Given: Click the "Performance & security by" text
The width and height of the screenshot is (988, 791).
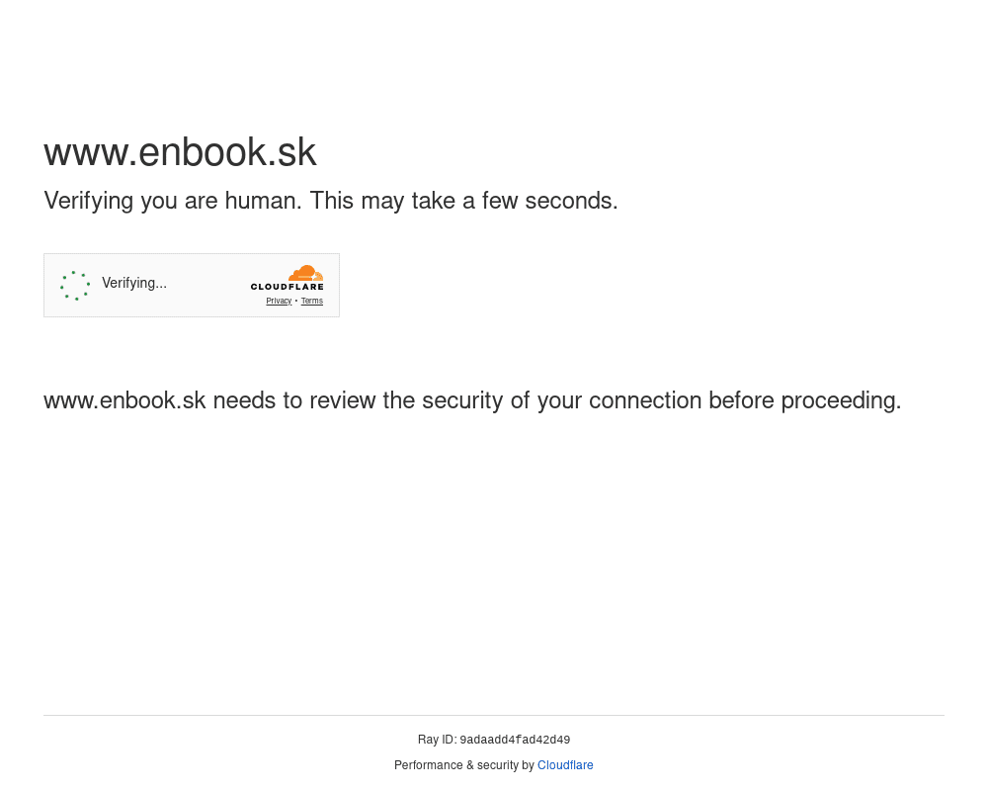Looking at the screenshot, I should coord(463,765).
